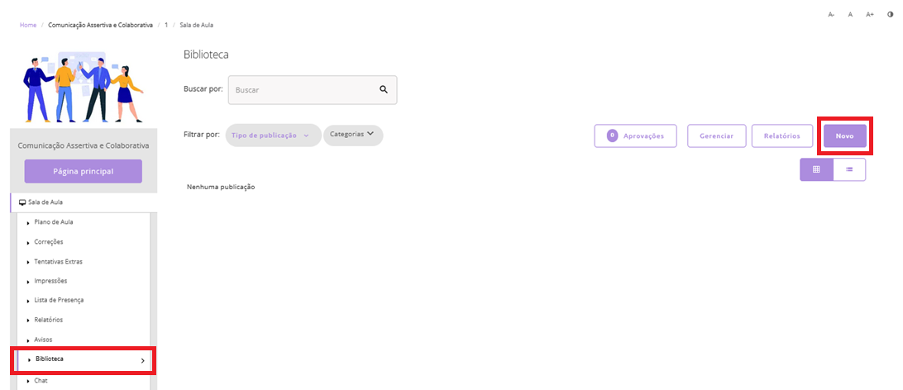Decrease font size with A- icon
Image resolution: width=903 pixels, height=390 pixels.
coord(831,15)
